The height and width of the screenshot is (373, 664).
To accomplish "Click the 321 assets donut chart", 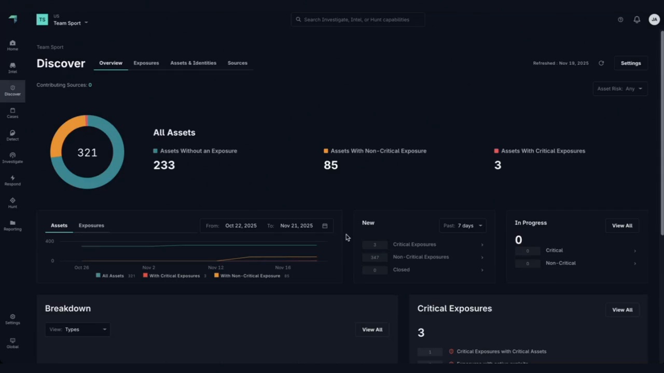I will (x=87, y=152).
